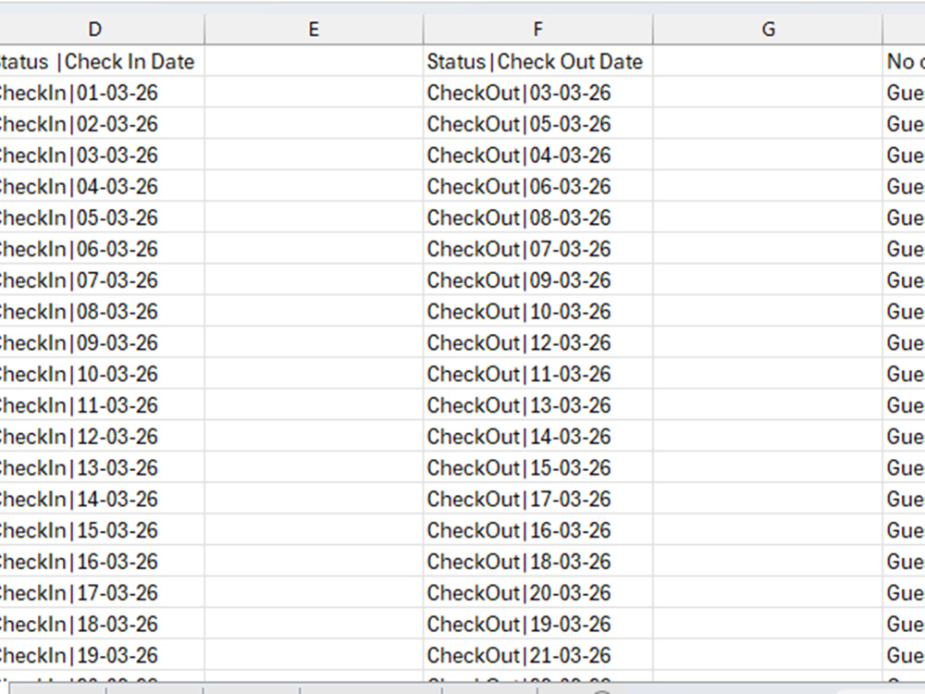925x694 pixels.
Task: Select cell 'CheckIn|14-03-26'
Action: [x=102, y=500]
